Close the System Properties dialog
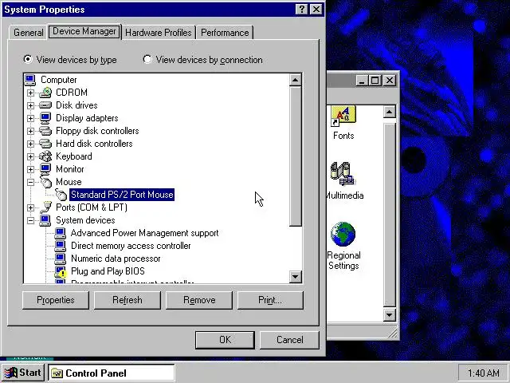This screenshot has width=510, height=383. tap(316, 9)
